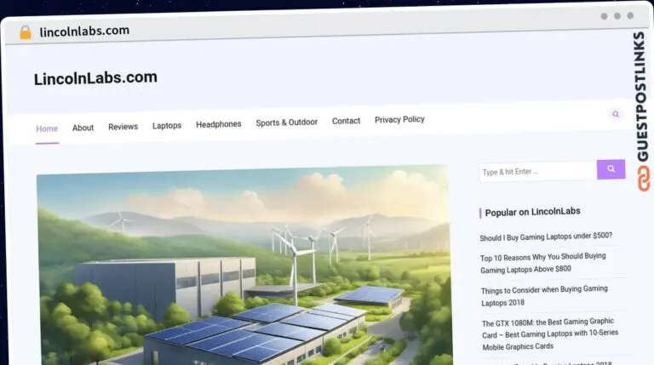Image resolution: width=654 pixels, height=365 pixels.
Task: Select the Laptops menu item
Action: coord(167,125)
